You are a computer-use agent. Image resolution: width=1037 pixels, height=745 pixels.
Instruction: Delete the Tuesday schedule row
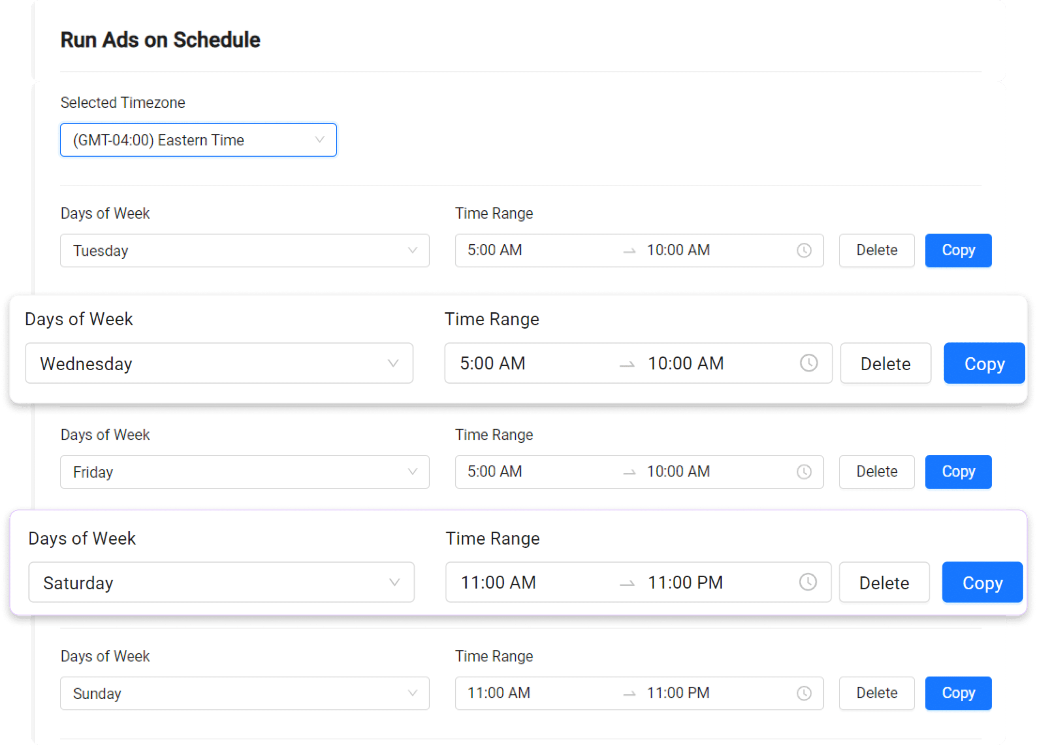(x=877, y=251)
